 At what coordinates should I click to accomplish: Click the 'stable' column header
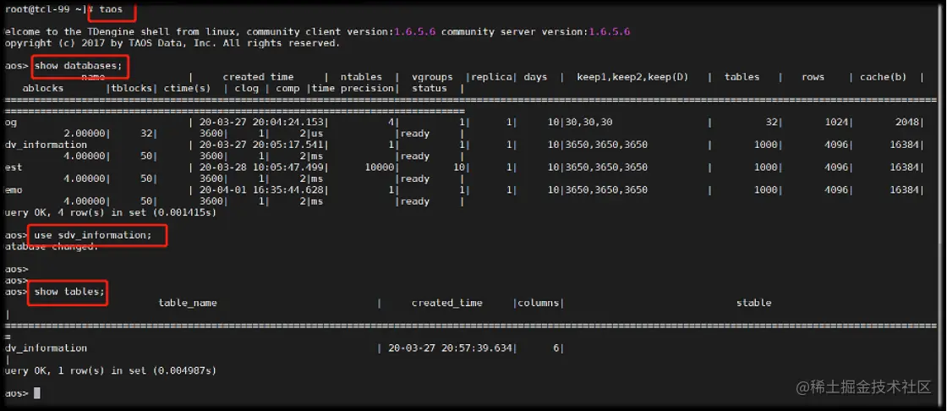coord(753,303)
